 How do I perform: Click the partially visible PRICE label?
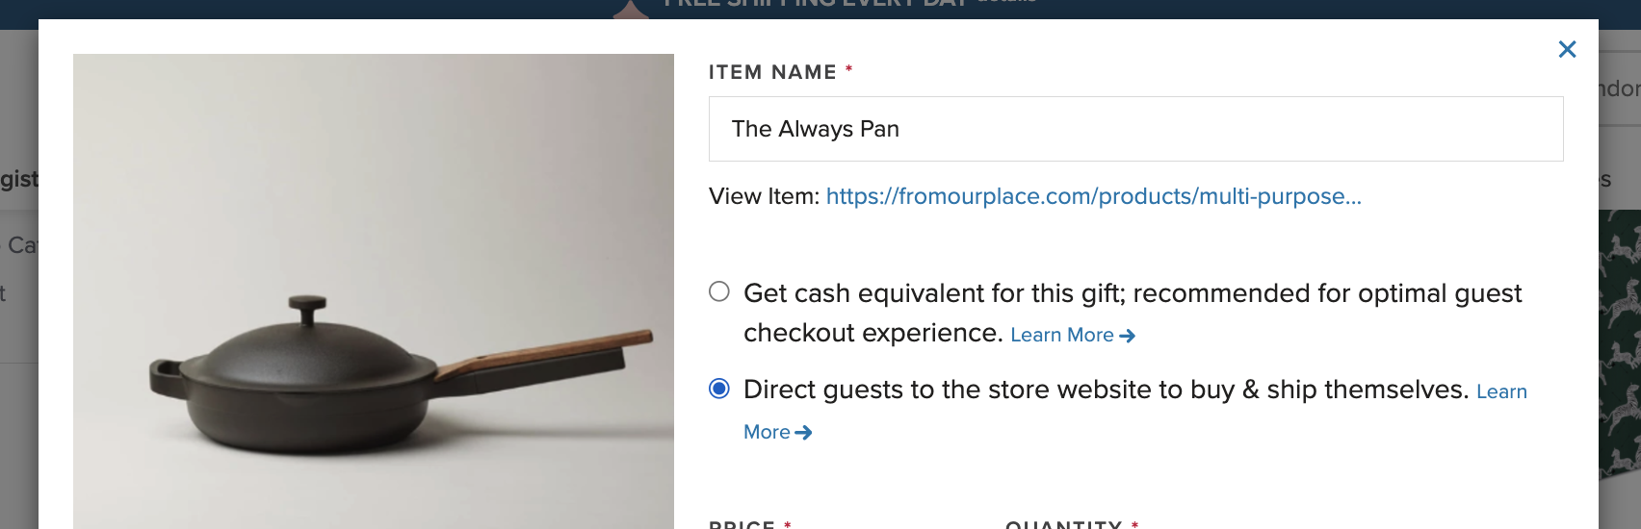click(742, 524)
